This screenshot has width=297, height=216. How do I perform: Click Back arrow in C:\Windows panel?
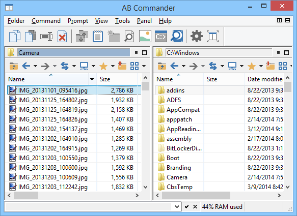(x=174, y=66)
